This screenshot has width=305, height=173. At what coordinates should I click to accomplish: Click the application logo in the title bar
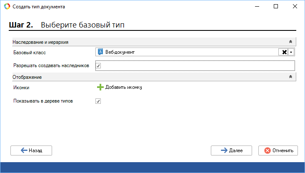[x=6, y=7]
